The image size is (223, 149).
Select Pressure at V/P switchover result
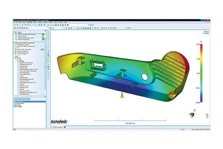coord(26,63)
